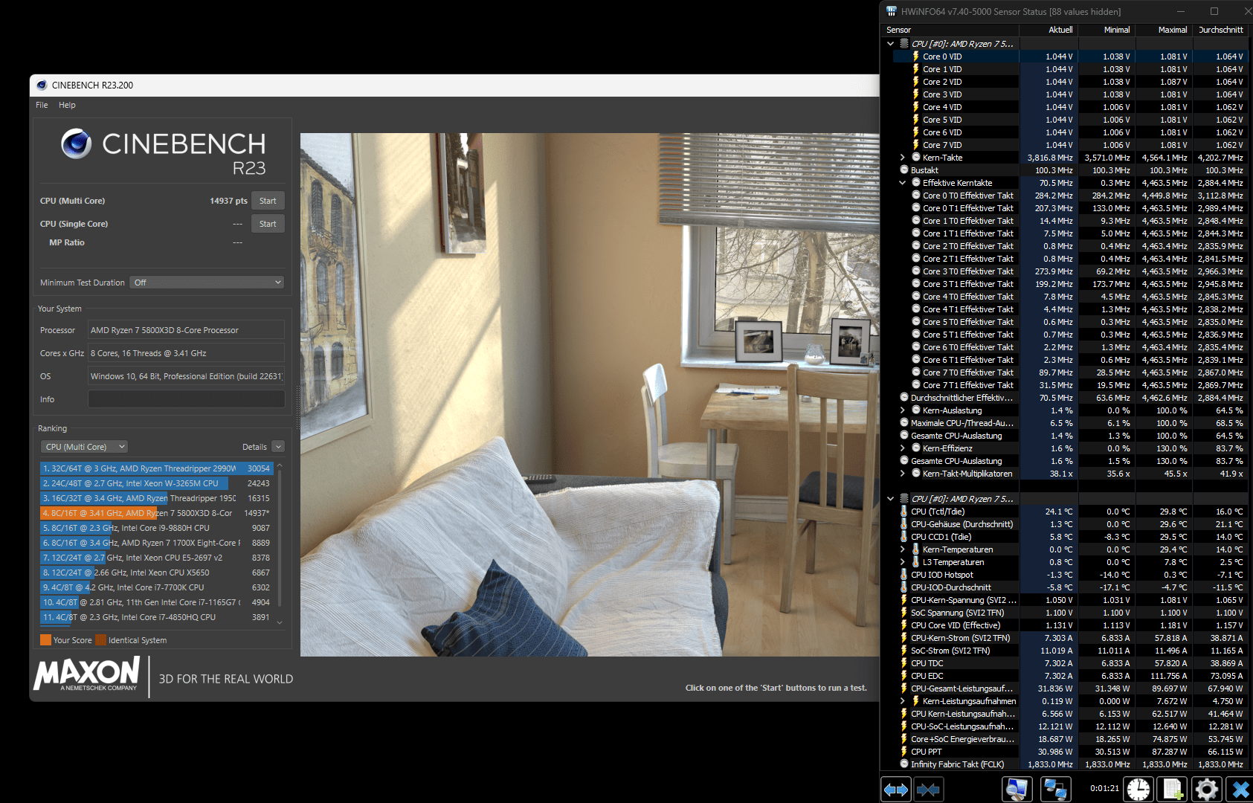Select Threadripper 2990WX ranking row
Screen dimensions: 1253x803
click(x=156, y=468)
